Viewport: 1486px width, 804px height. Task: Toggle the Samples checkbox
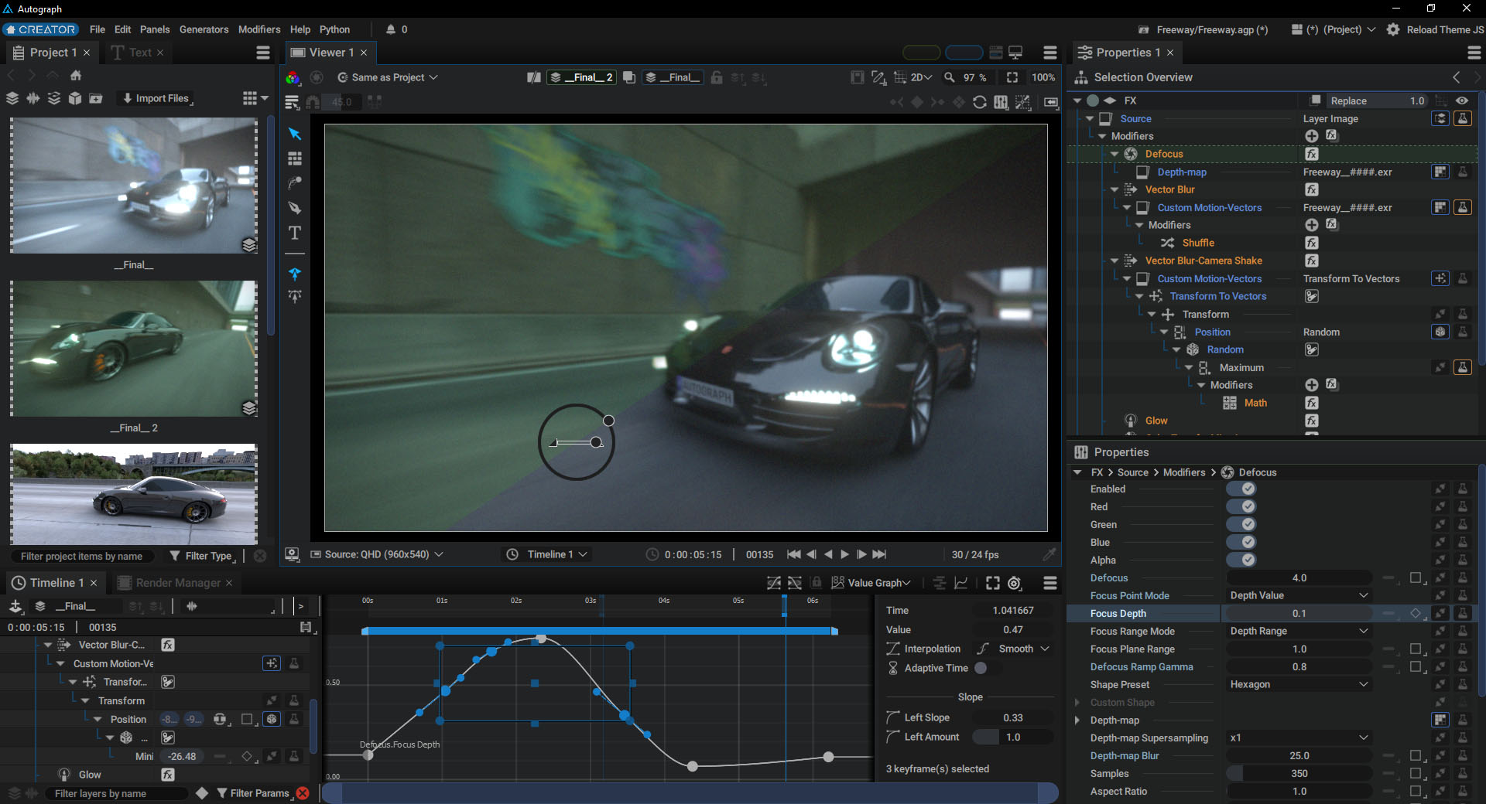coord(1416,773)
